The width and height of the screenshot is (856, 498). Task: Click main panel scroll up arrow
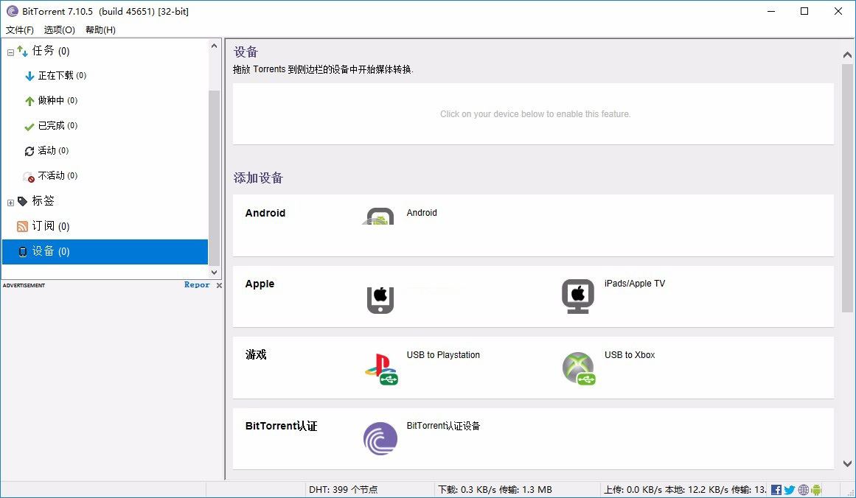pos(847,55)
